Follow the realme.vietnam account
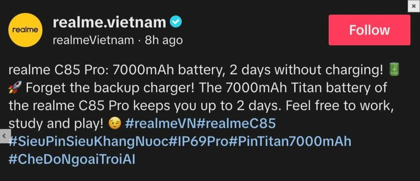 (x=369, y=30)
